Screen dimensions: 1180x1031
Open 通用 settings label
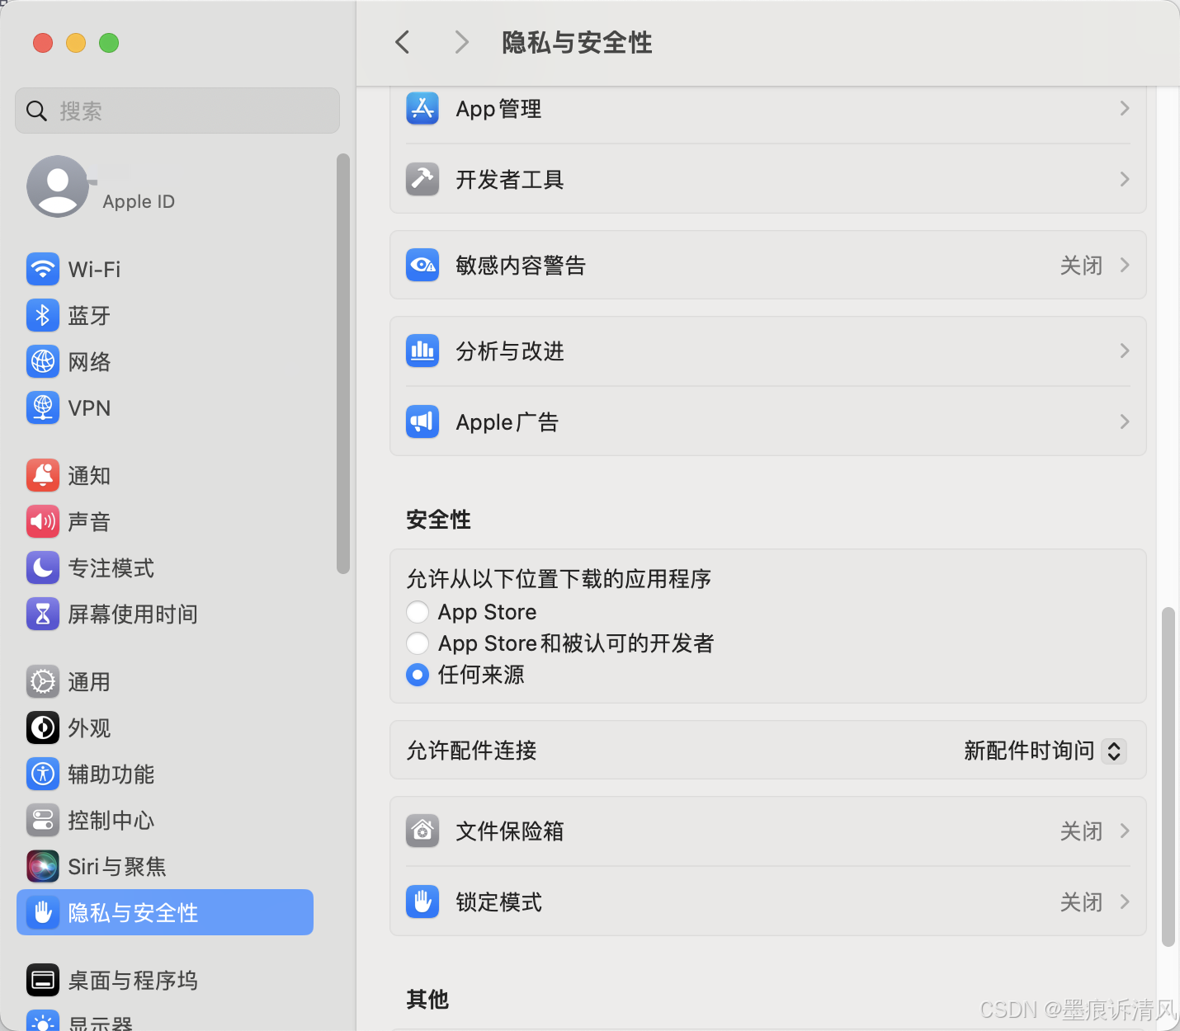[x=89, y=682]
